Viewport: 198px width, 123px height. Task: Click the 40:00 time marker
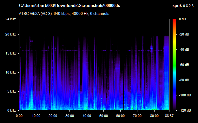(x=87, y=116)
